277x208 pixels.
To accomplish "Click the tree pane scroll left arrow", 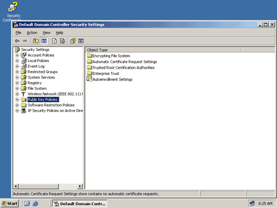I will pos(16,186).
